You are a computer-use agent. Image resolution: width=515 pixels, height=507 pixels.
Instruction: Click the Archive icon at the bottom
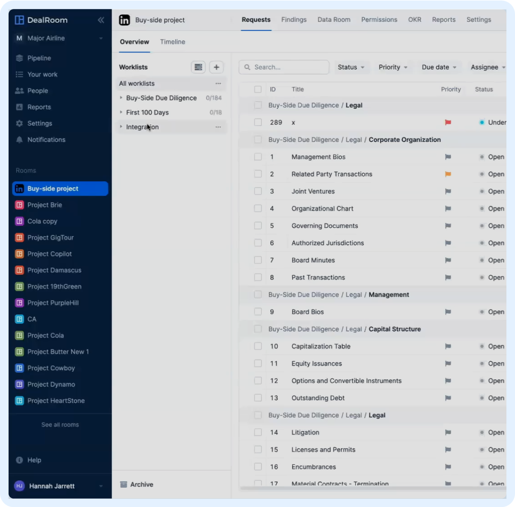click(124, 484)
